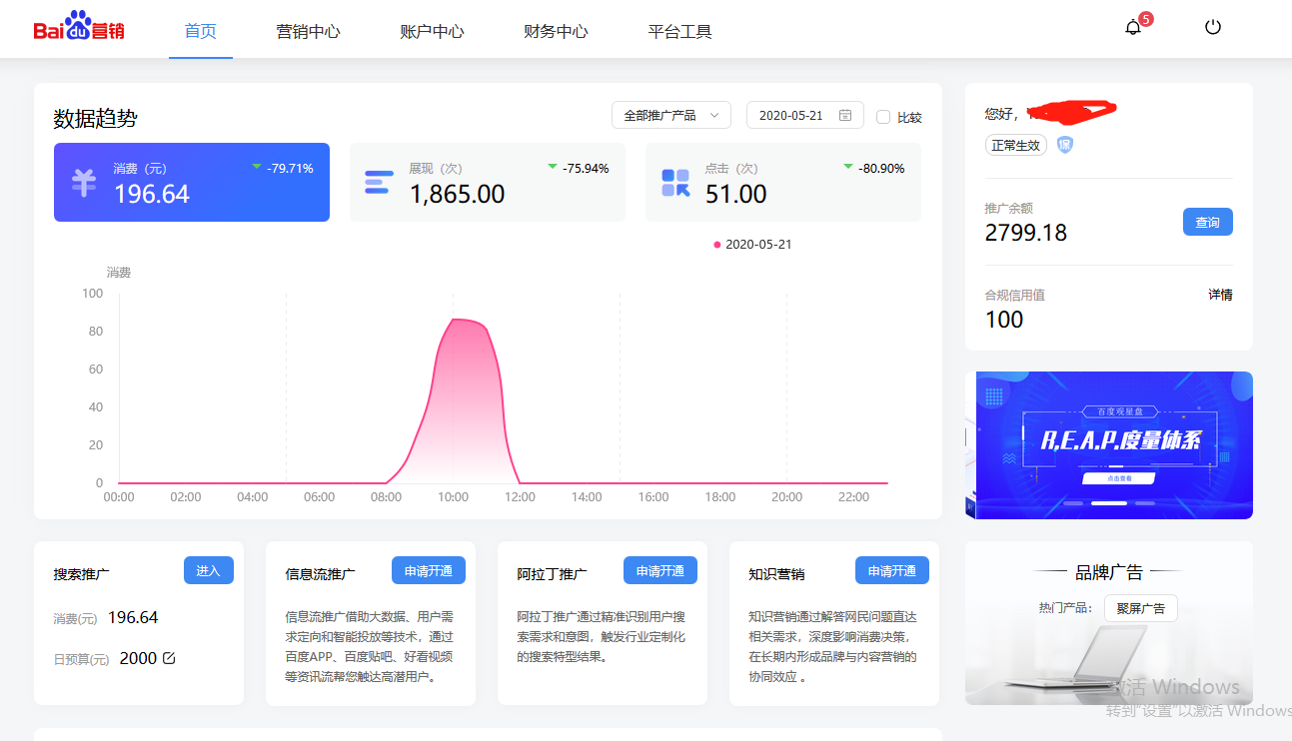Click the shield badge next to 正常生效
Viewport: 1292px width, 741px height.
tap(1065, 145)
